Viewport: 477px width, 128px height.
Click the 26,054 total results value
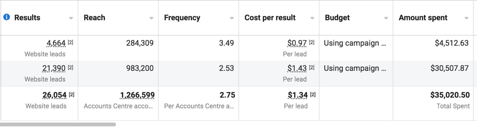(54, 95)
